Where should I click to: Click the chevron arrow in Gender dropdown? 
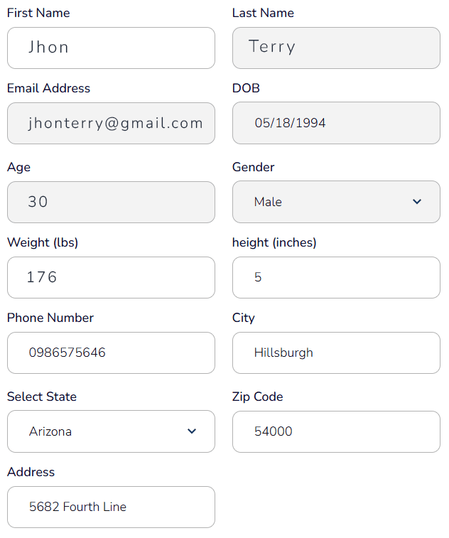coord(417,202)
